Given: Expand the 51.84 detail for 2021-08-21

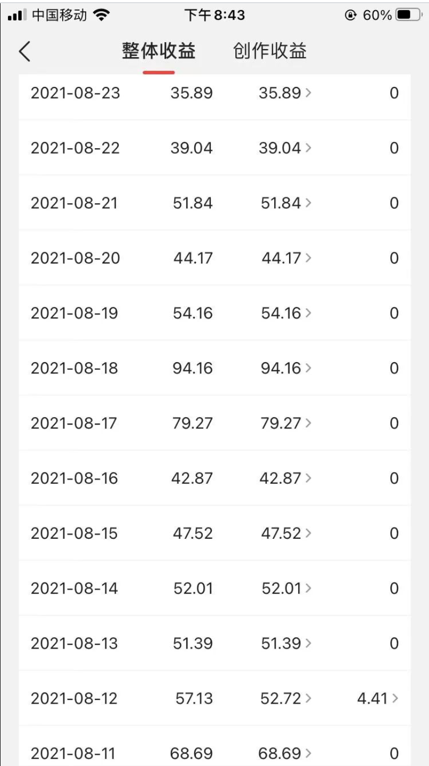Looking at the screenshot, I should [286, 203].
